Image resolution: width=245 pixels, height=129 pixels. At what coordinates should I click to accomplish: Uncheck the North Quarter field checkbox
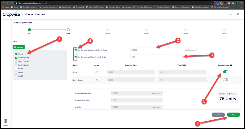pyautogui.click(x=16, y=58)
